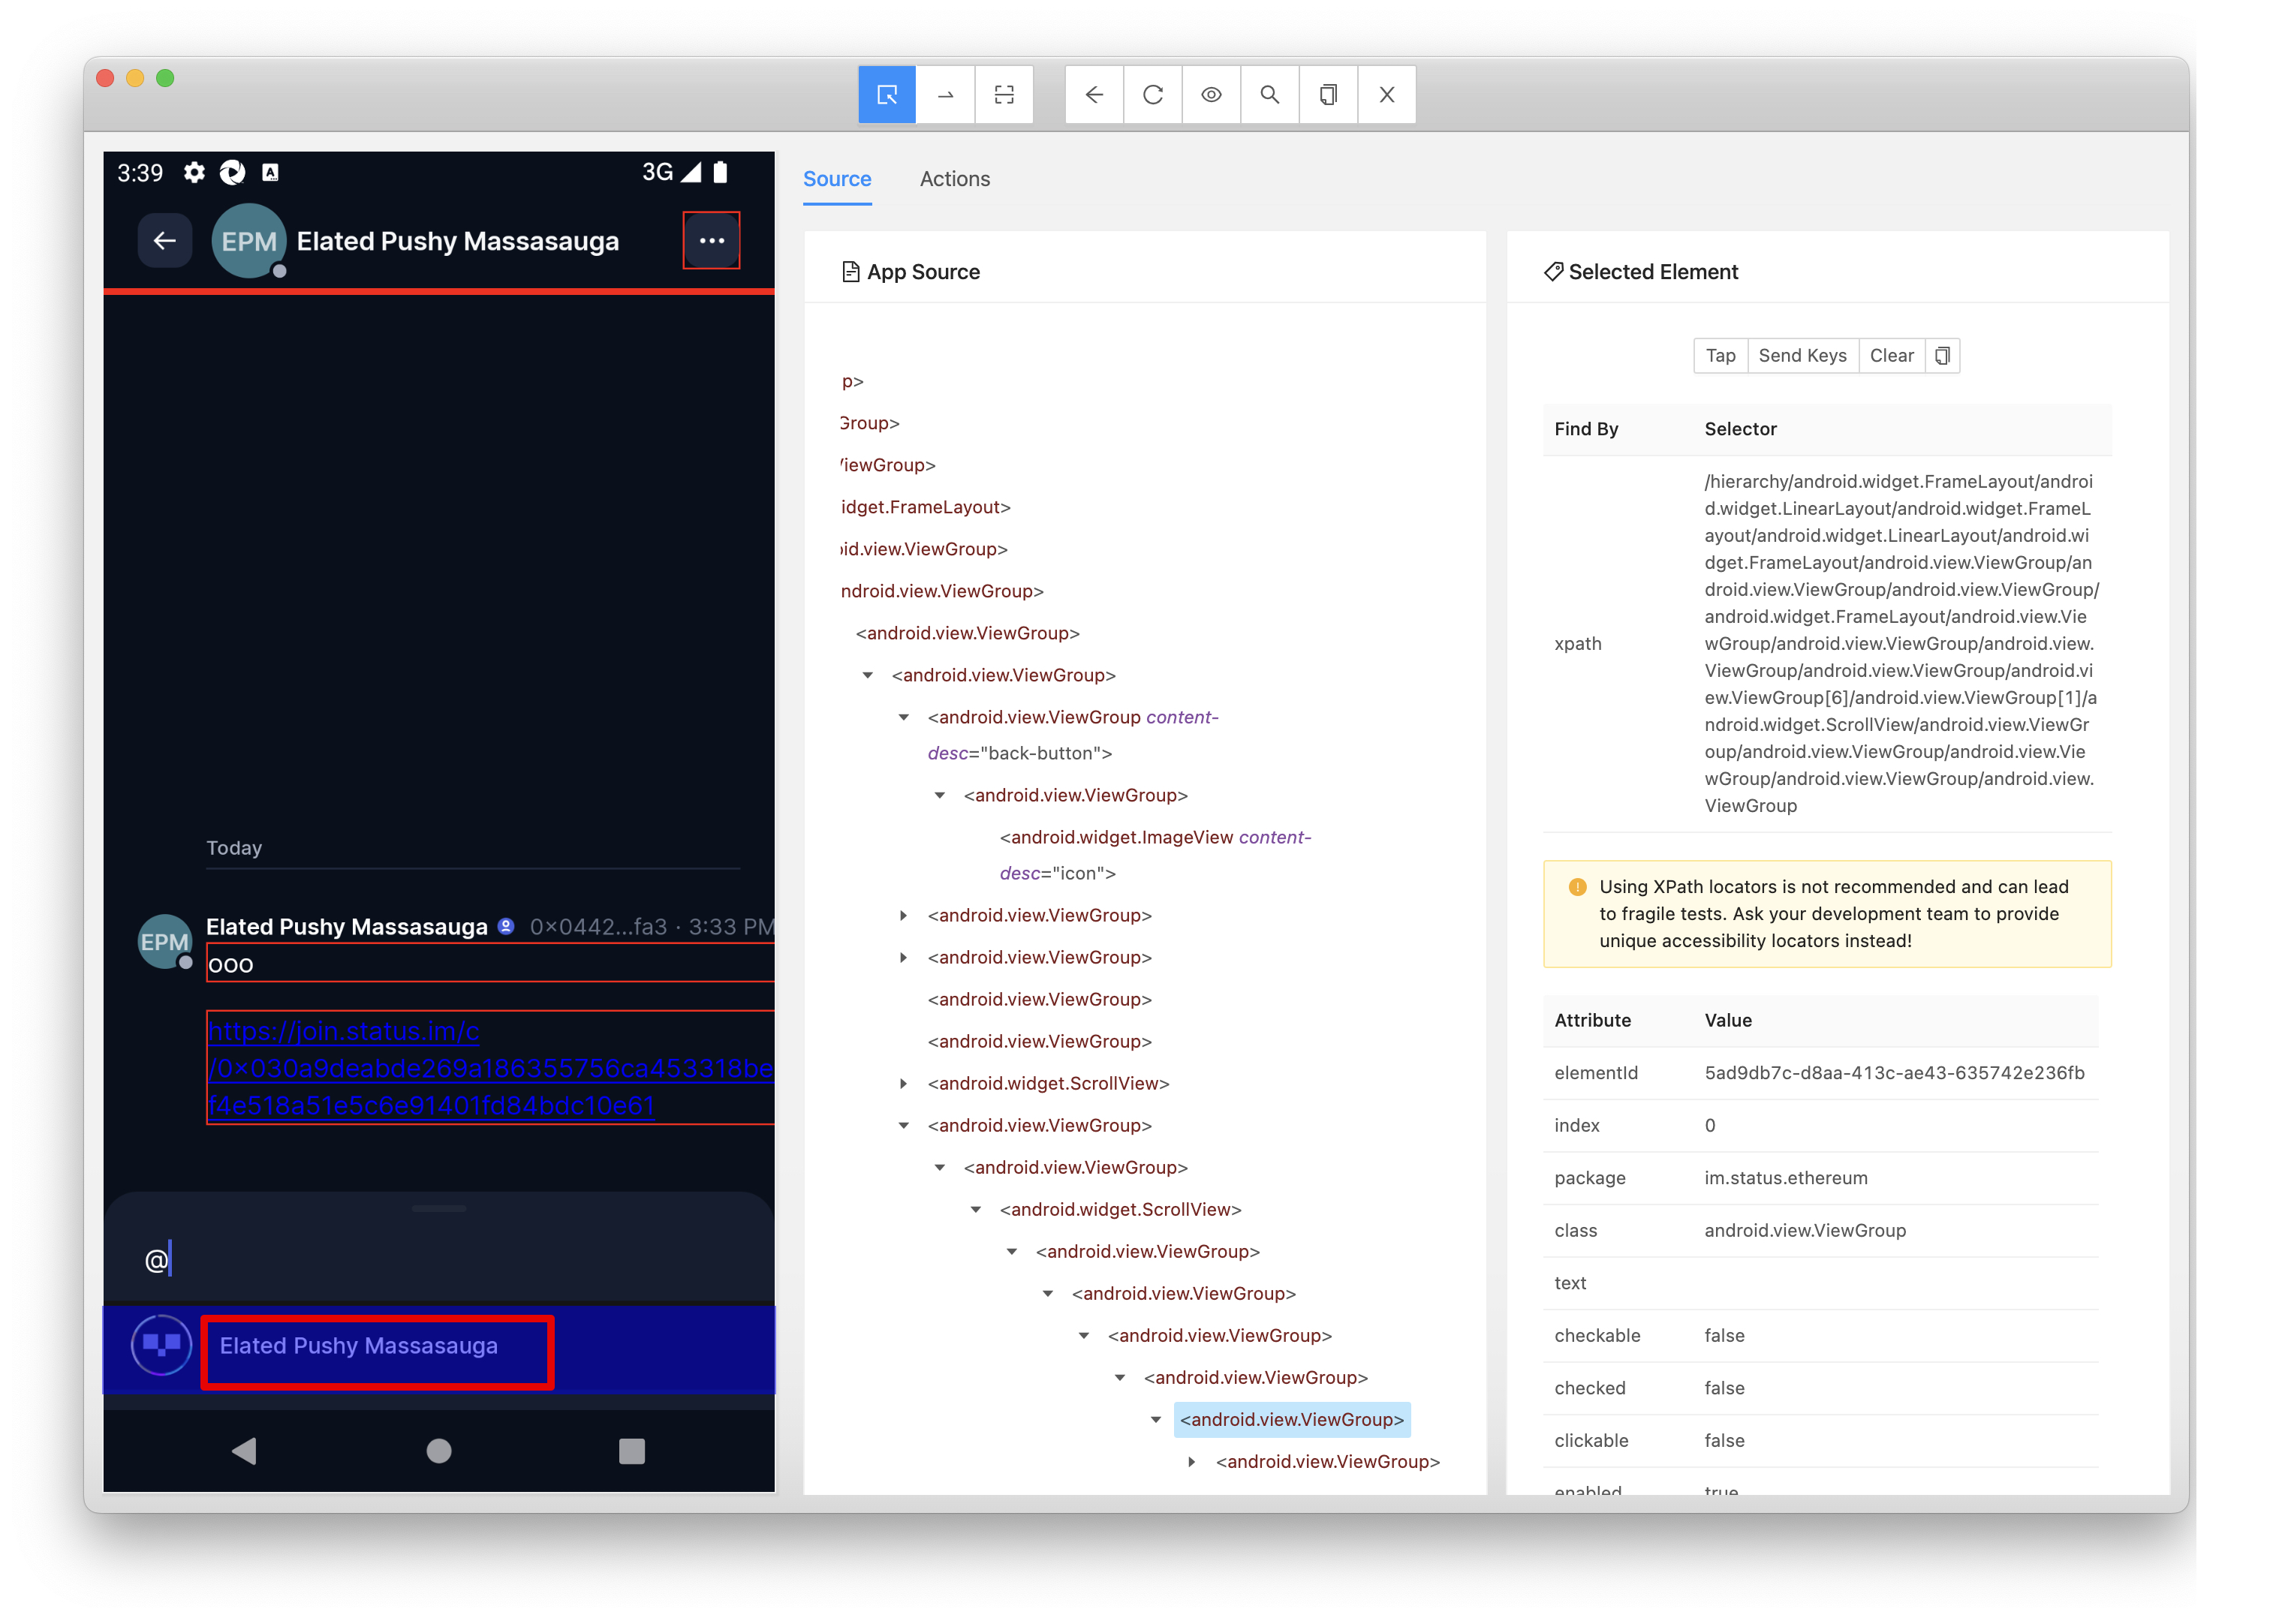The height and width of the screenshot is (1624, 2273).
Task: Select the Source tab
Action: coord(837,179)
